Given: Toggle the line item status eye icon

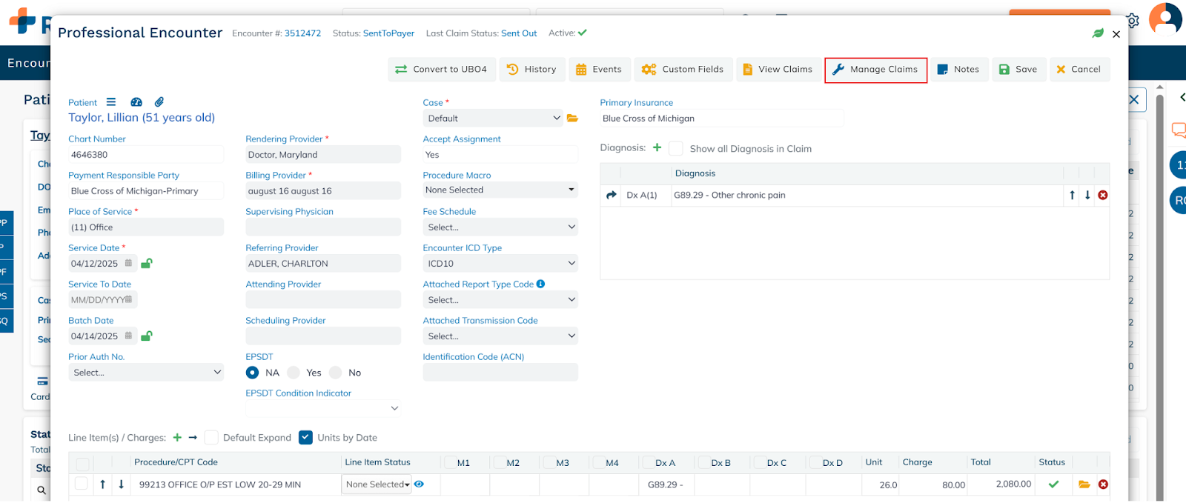Looking at the screenshot, I should [x=420, y=484].
